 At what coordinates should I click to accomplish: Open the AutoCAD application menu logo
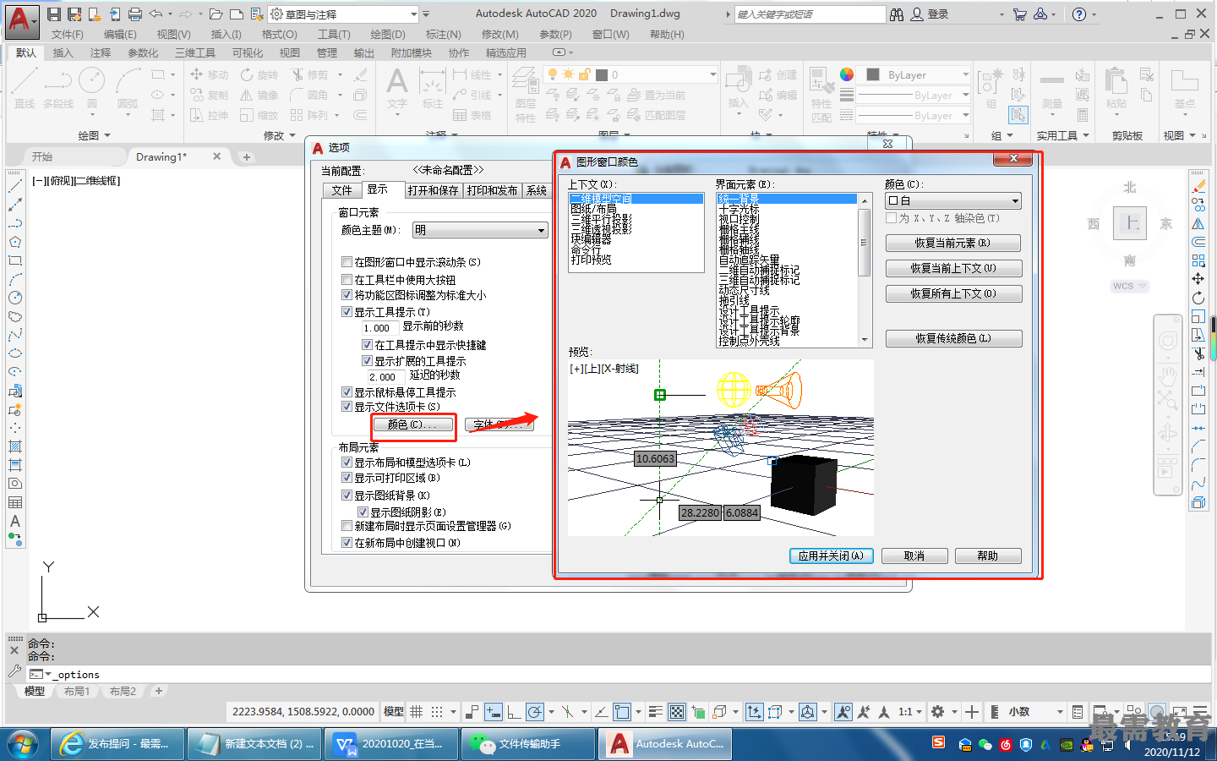tap(21, 20)
